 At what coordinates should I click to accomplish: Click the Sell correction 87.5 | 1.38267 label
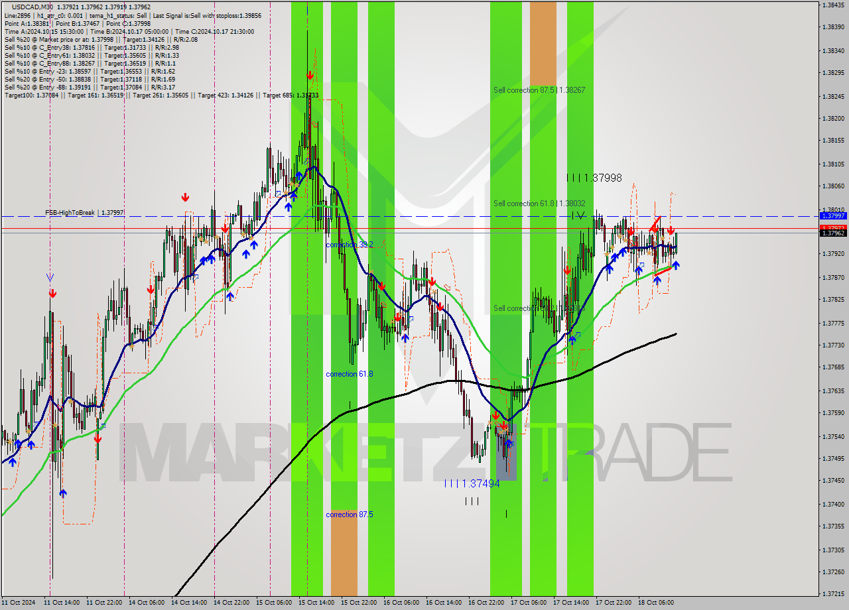(539, 90)
